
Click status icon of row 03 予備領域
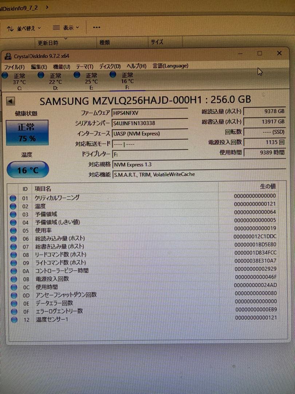pyautogui.click(x=13, y=215)
